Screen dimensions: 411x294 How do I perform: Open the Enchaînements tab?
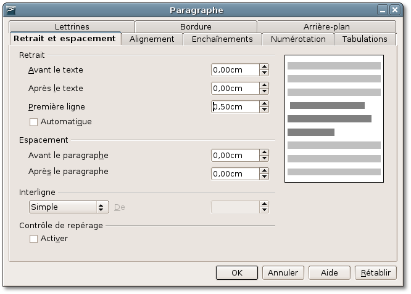[222, 39]
